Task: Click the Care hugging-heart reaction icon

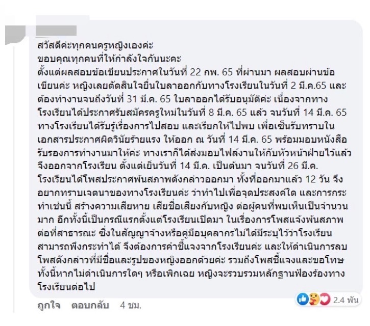Action: 314,300
